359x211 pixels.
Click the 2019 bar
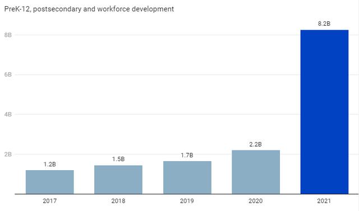coord(187,177)
